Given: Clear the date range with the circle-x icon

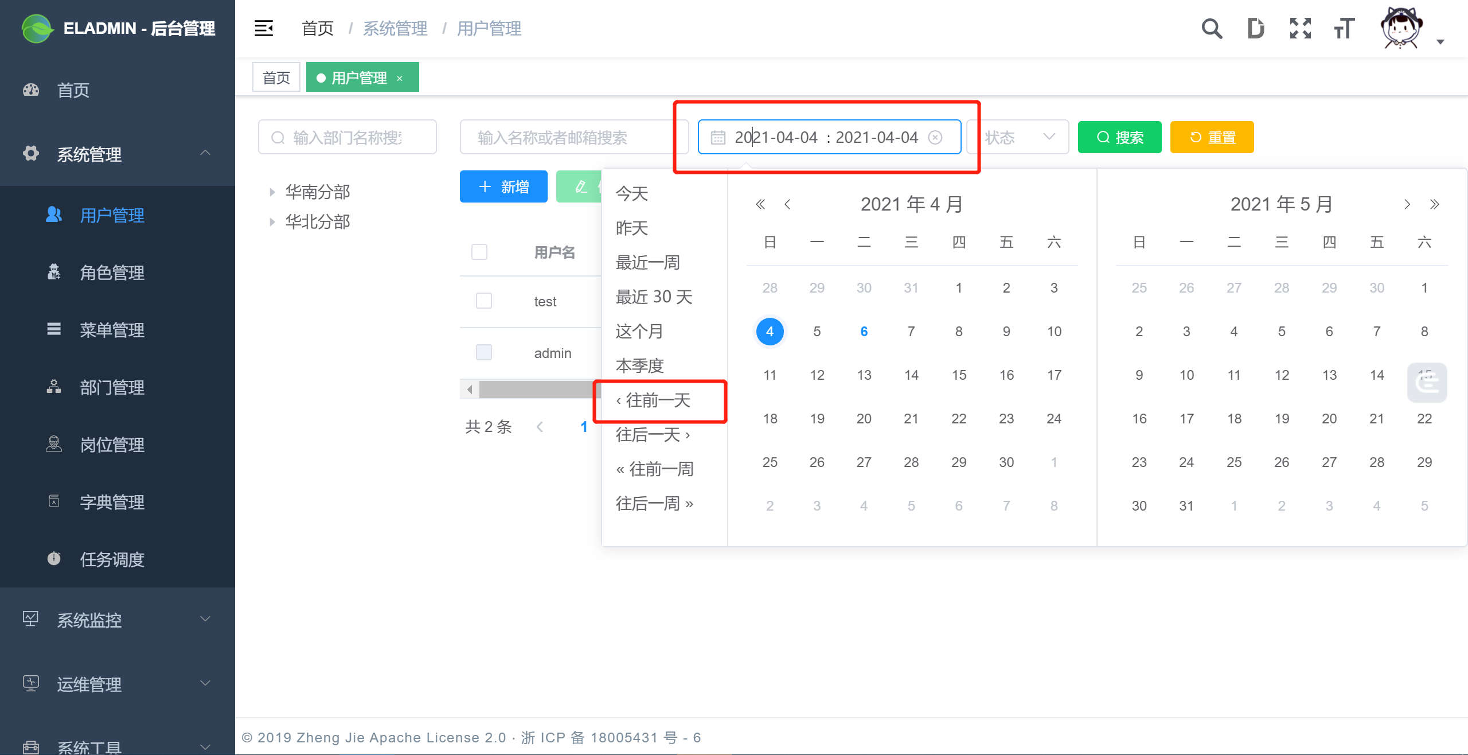Looking at the screenshot, I should (x=935, y=137).
